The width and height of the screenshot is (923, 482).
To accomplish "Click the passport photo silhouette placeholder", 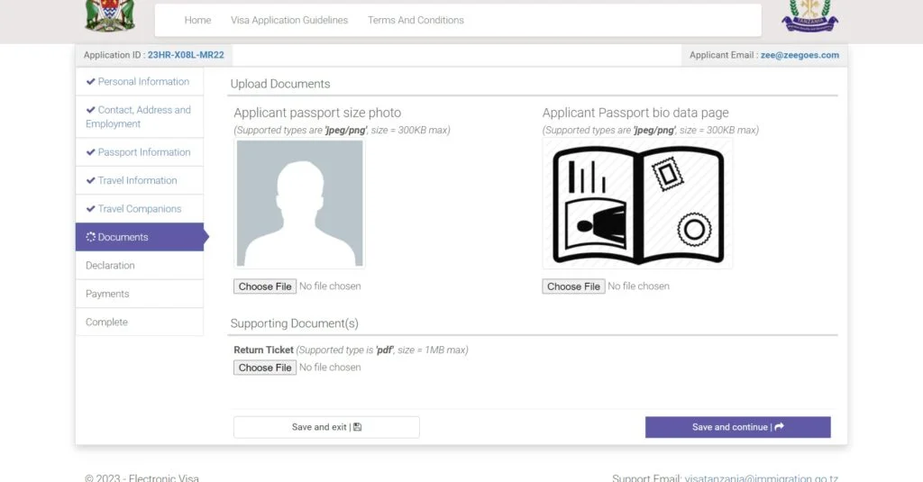I will pyautogui.click(x=299, y=203).
